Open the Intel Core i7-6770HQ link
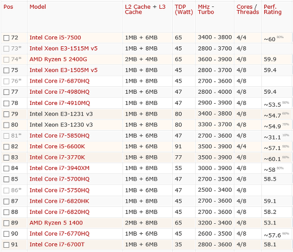 tap(59, 234)
